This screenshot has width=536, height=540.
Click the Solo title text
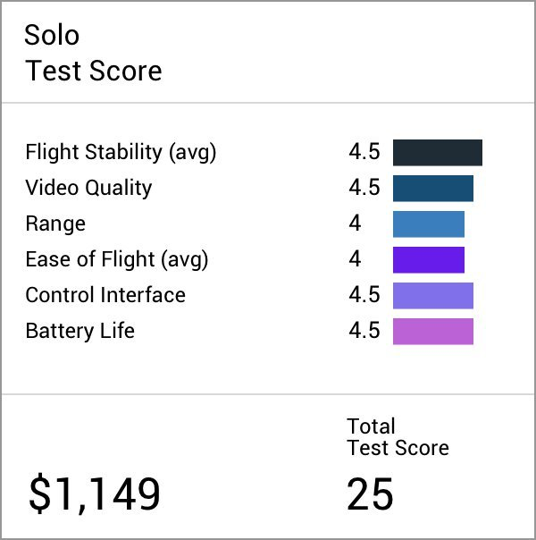click(x=52, y=36)
